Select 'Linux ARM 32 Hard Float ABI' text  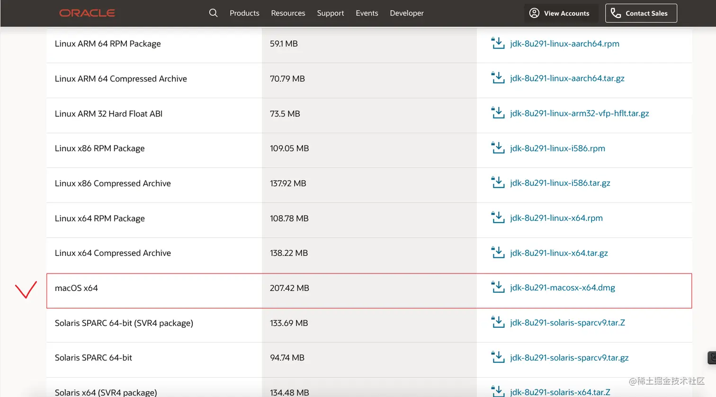pos(108,114)
